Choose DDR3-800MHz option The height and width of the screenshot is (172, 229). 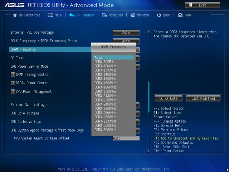[104, 62]
